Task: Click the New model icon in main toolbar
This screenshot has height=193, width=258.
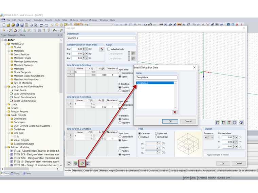Action: [x=4, y=25]
